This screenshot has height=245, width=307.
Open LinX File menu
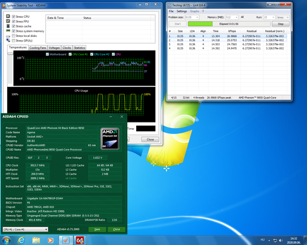point(171,11)
